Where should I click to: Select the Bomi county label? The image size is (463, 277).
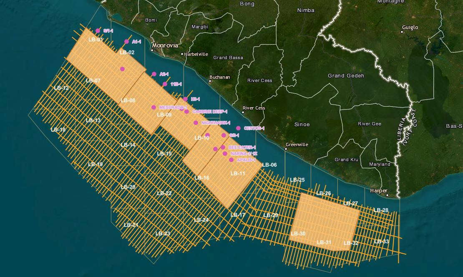(151, 20)
